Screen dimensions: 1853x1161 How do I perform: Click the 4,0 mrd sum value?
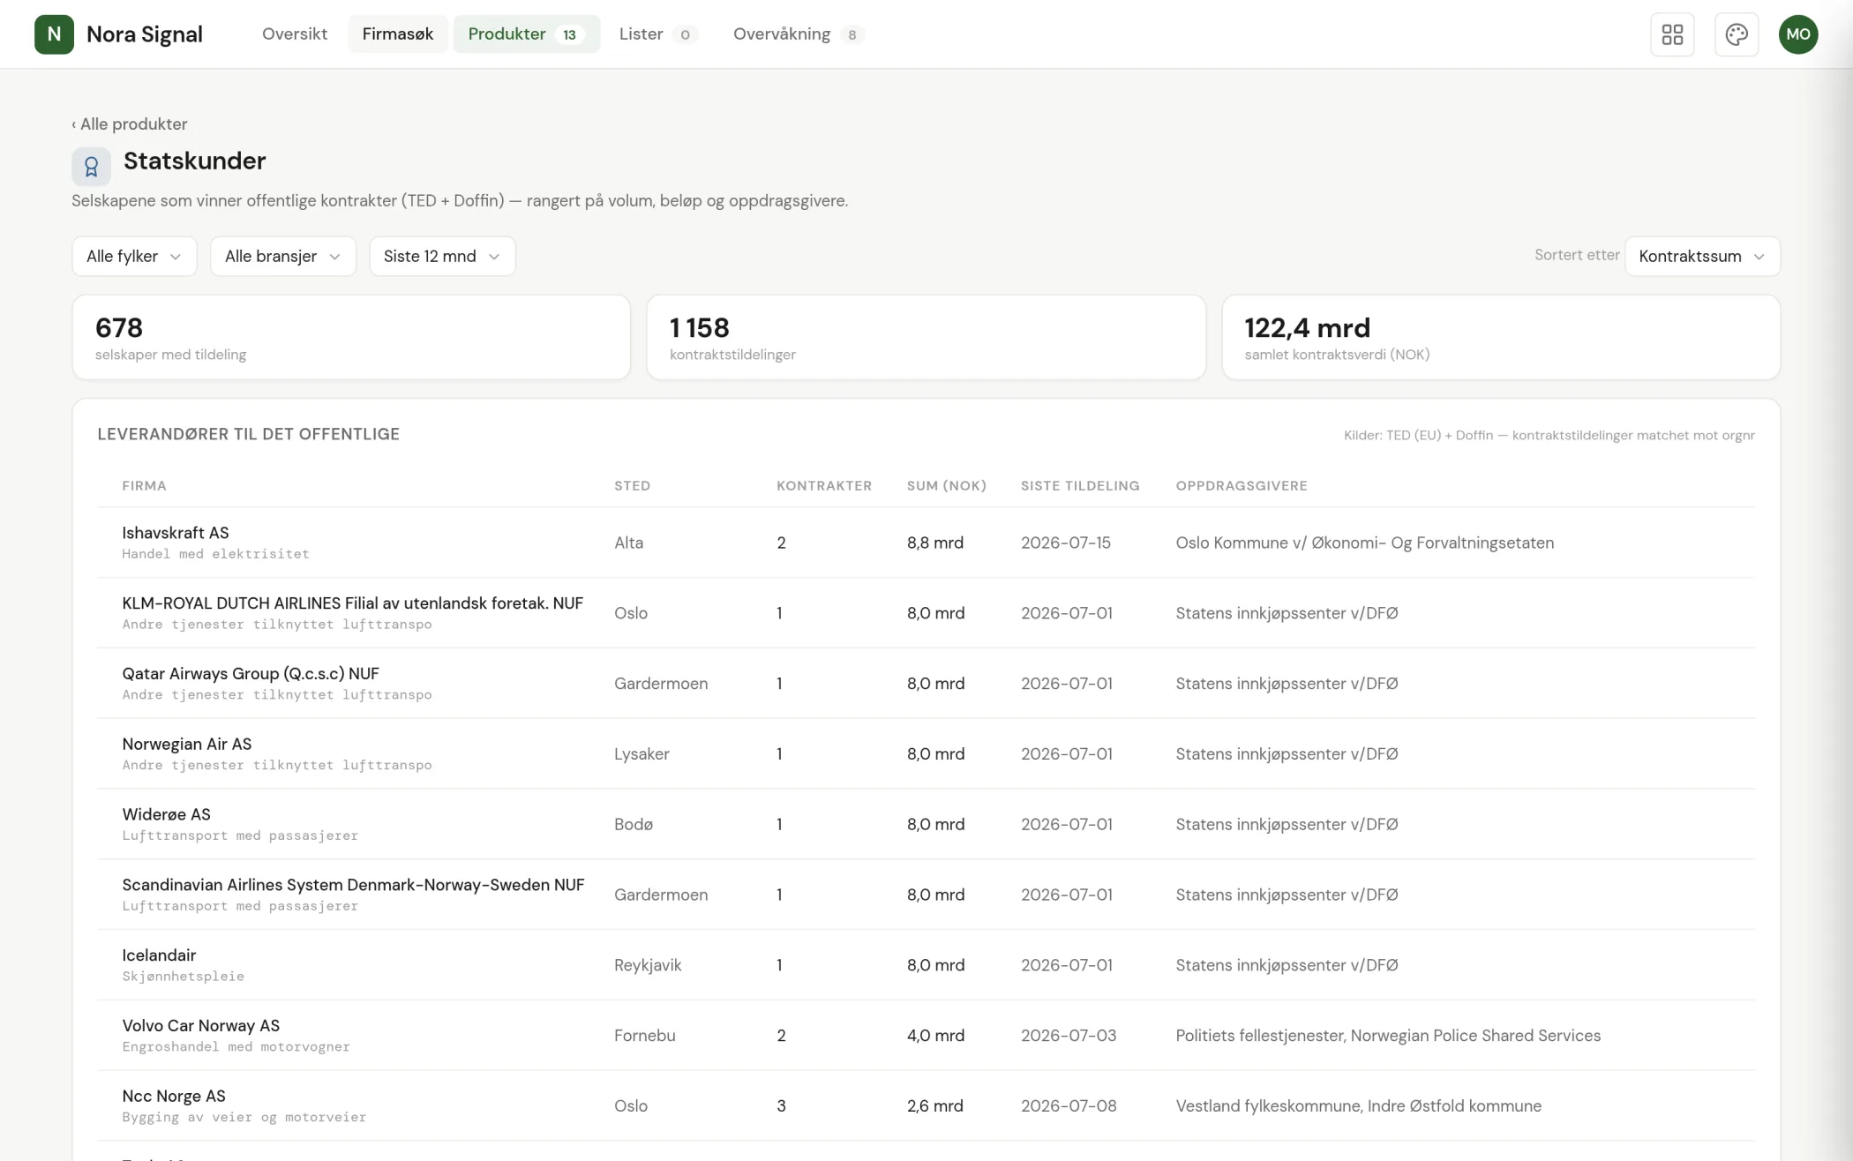pyautogui.click(x=935, y=1036)
